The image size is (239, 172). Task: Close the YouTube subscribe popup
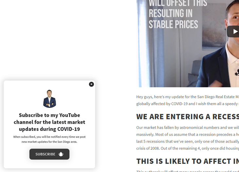click(x=91, y=84)
